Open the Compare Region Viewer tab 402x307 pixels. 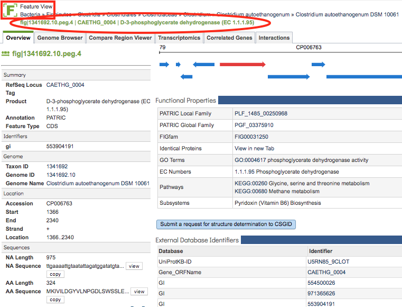pyautogui.click(x=120, y=38)
